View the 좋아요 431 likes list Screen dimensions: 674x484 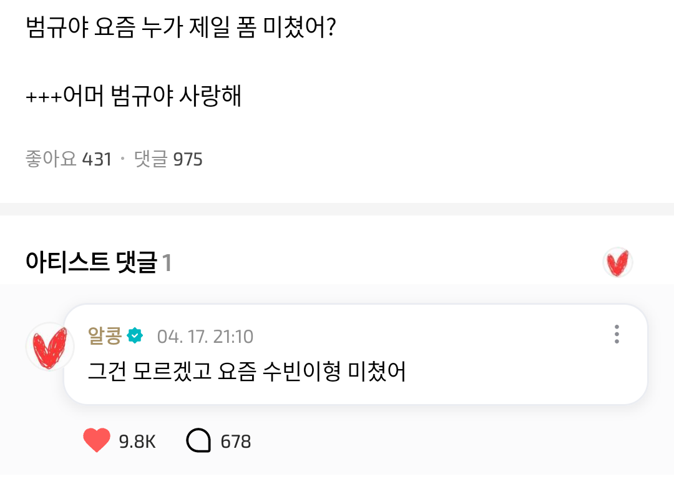click(x=68, y=160)
